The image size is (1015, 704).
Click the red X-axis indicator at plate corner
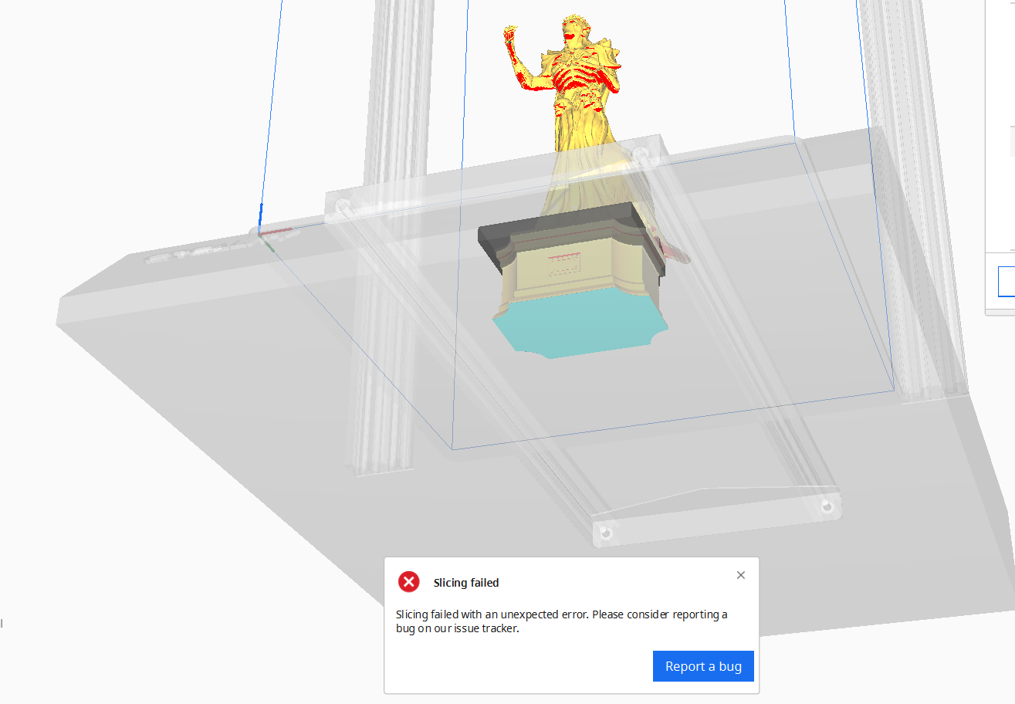276,229
